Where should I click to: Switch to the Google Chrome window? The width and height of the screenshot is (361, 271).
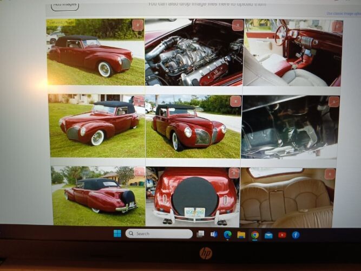(x=254, y=235)
